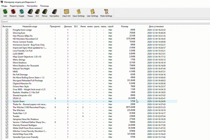Select NMG mod name
The height and width of the screenshot is (140, 210).
pos(15,71)
